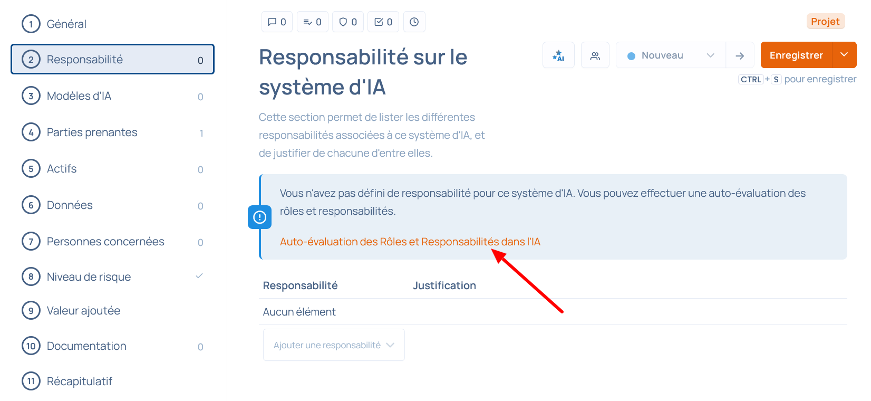The image size is (871, 401).
Task: Expand the Enregistrer options arrow
Action: click(x=844, y=55)
